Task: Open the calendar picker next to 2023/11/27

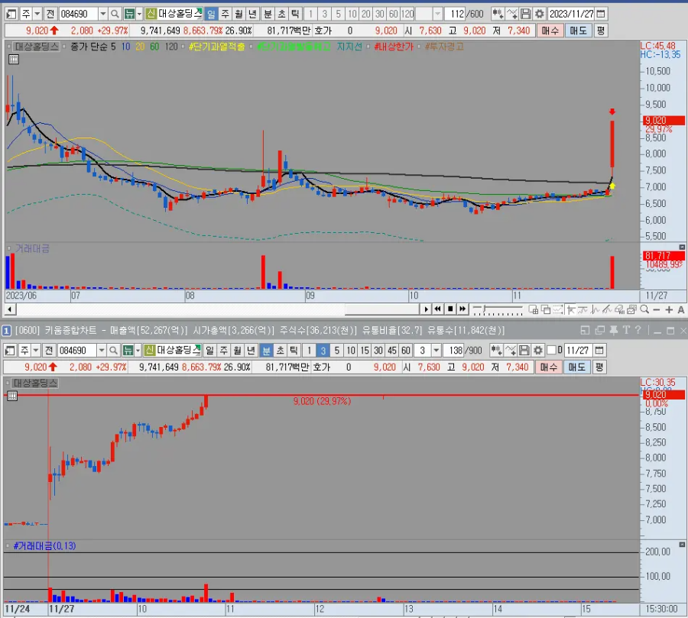Action: point(601,14)
